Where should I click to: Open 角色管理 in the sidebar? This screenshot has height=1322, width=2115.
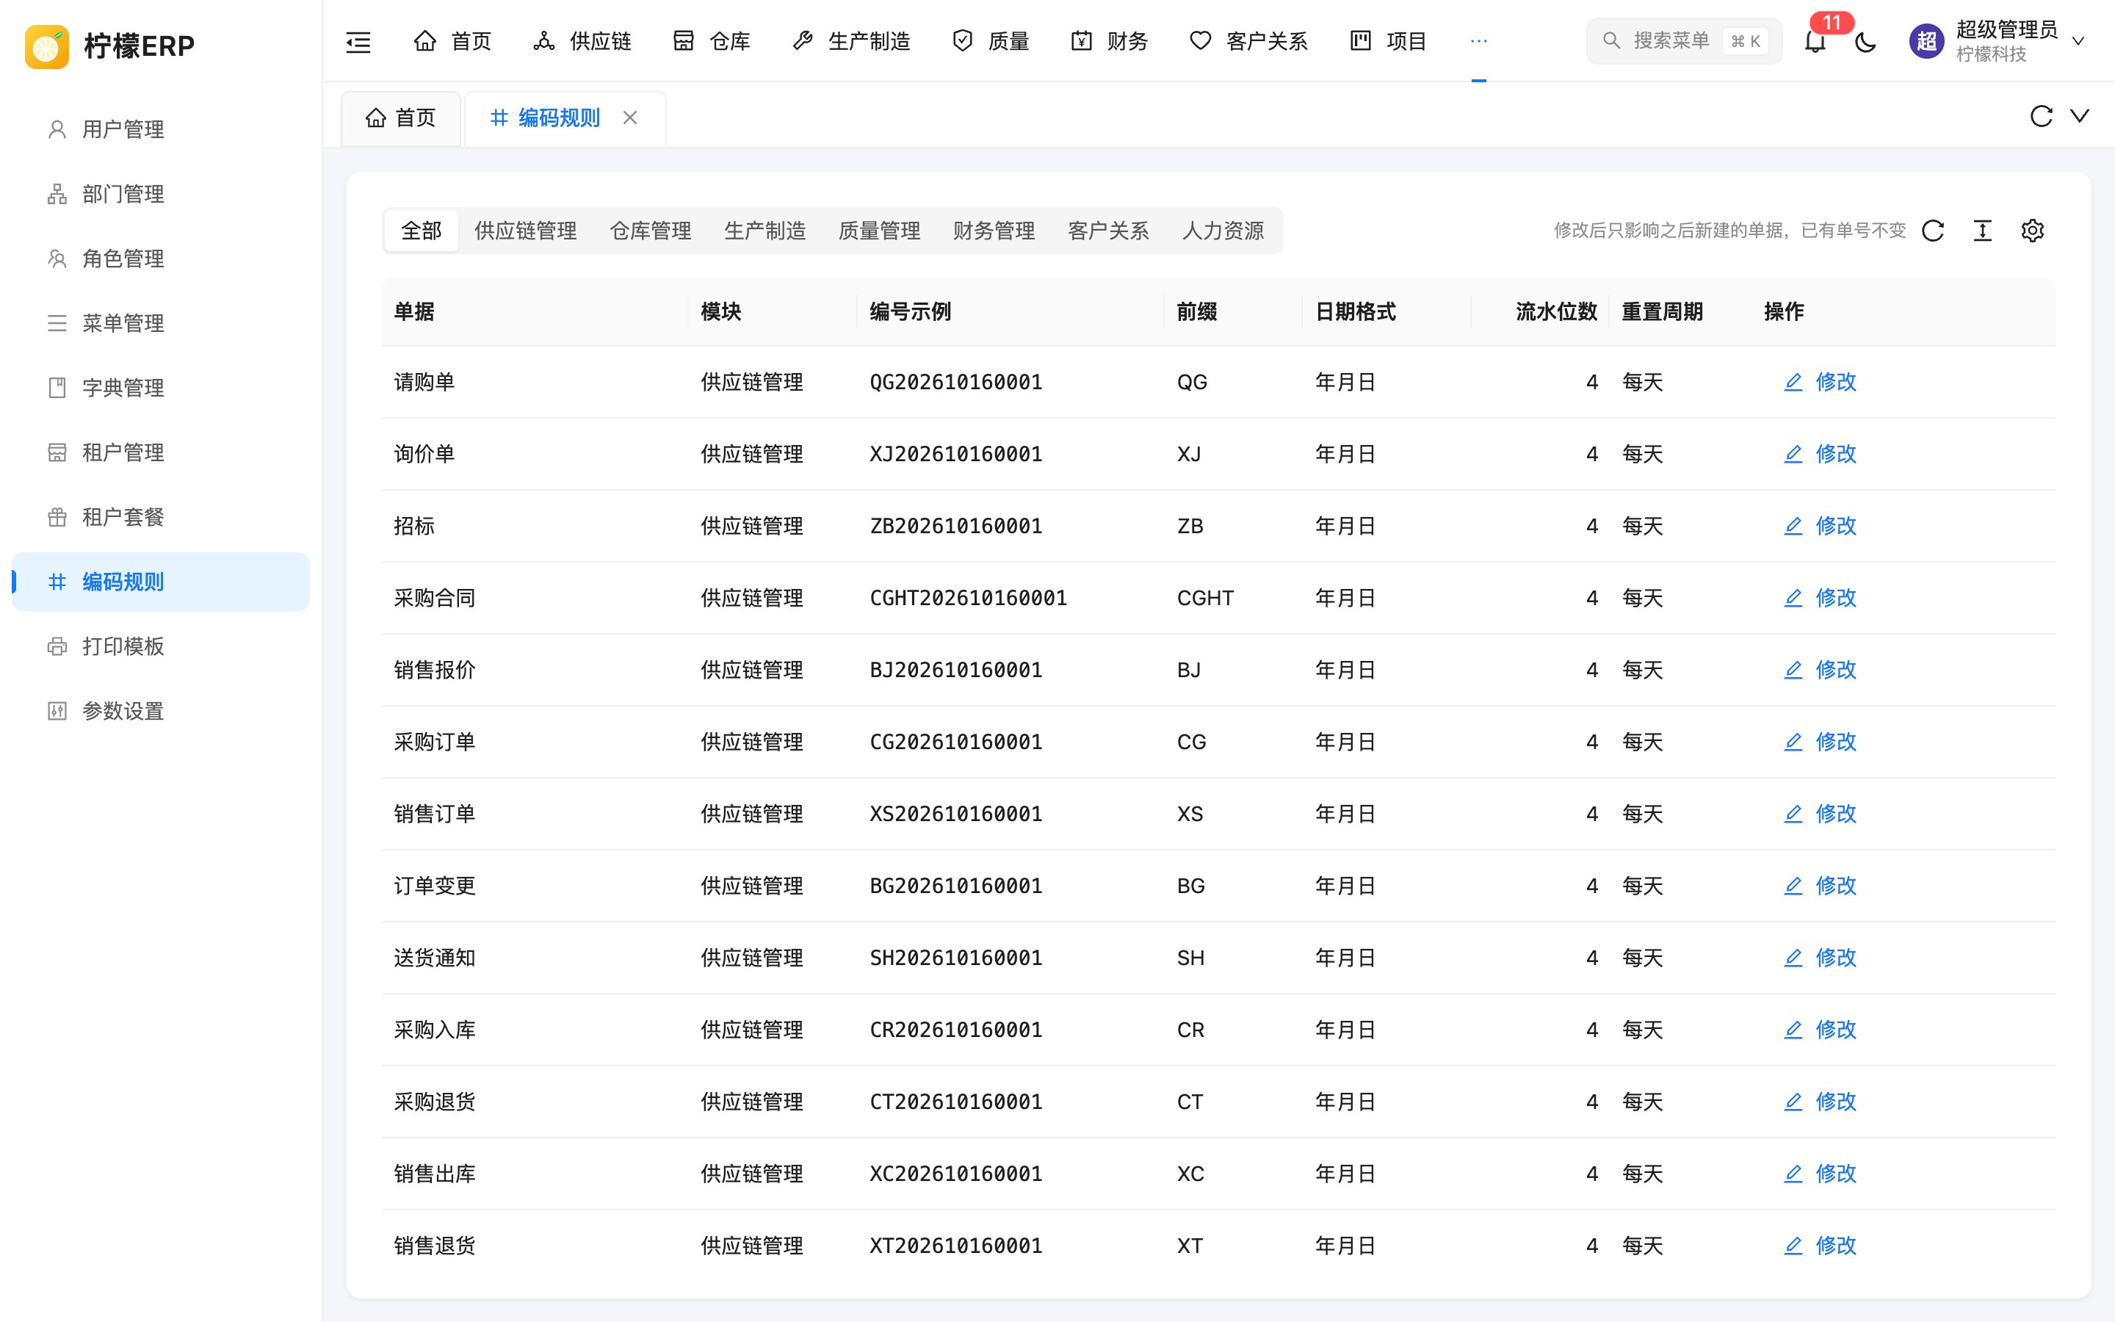(x=161, y=259)
